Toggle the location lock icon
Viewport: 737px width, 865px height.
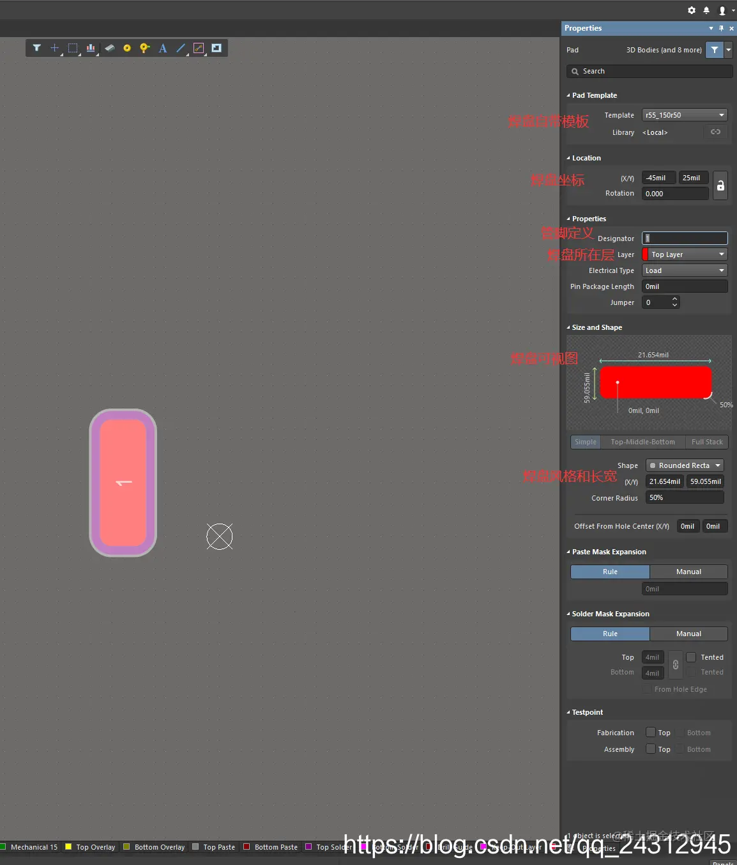pos(720,185)
